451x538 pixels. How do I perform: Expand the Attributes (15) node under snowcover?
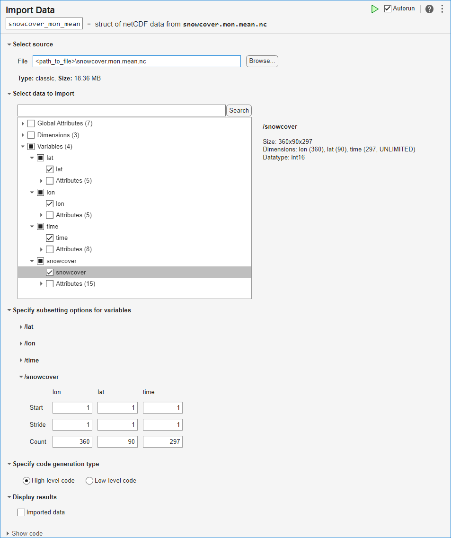[x=41, y=284]
